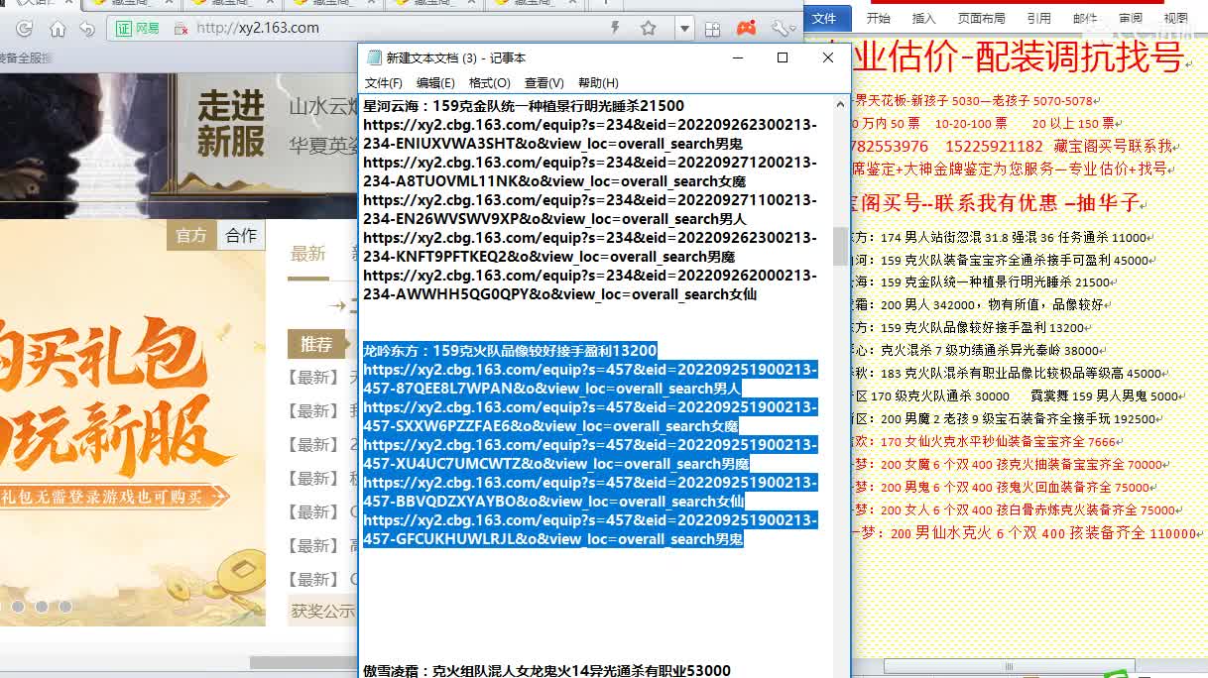Switch to the Word 开始 ribbon tab

point(878,18)
